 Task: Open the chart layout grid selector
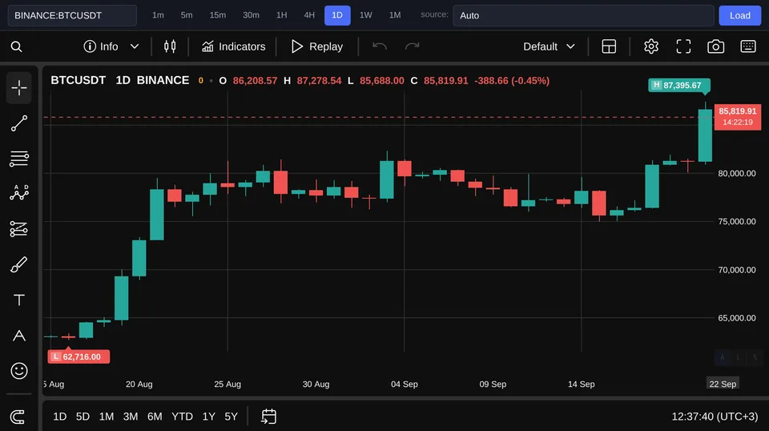pyautogui.click(x=609, y=46)
